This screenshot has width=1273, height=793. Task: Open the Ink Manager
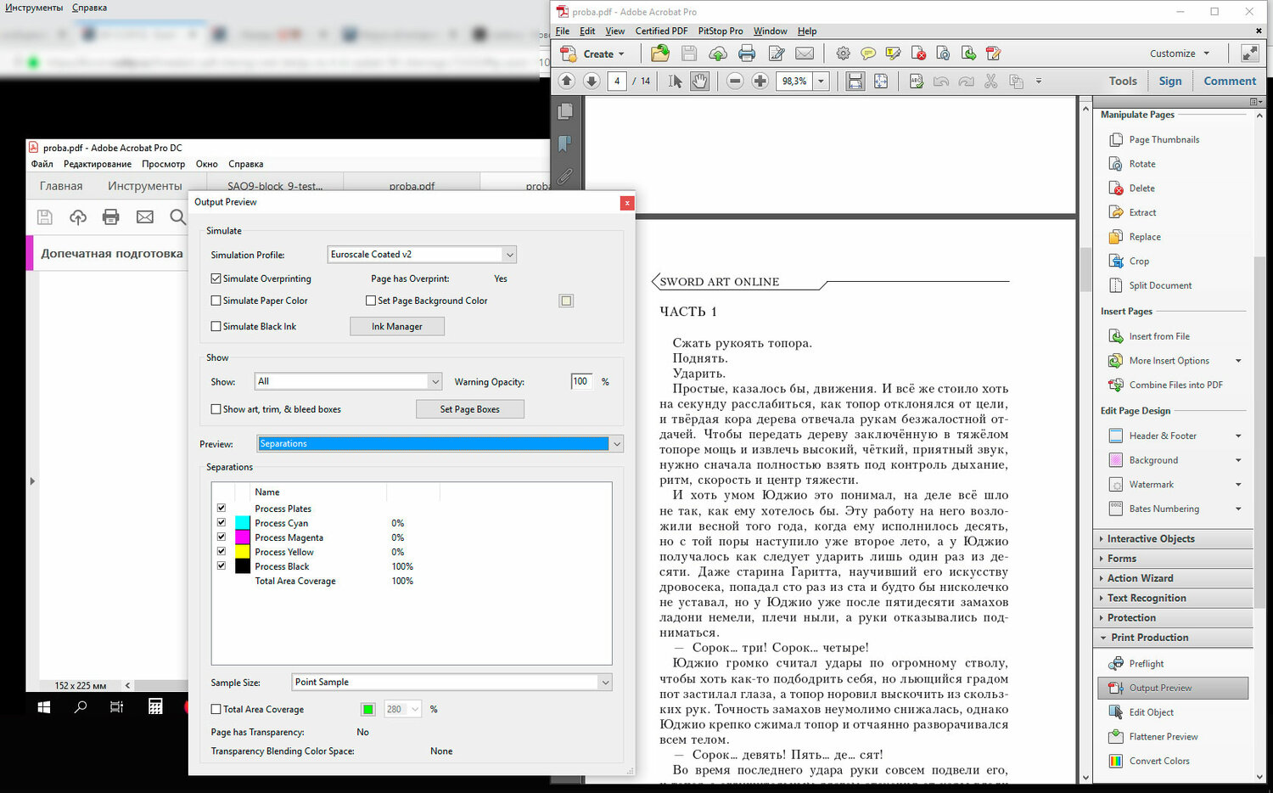(x=397, y=326)
